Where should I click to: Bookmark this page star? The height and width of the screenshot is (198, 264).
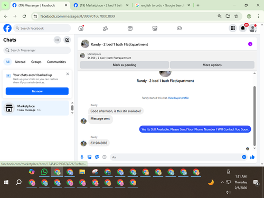pos(236,16)
